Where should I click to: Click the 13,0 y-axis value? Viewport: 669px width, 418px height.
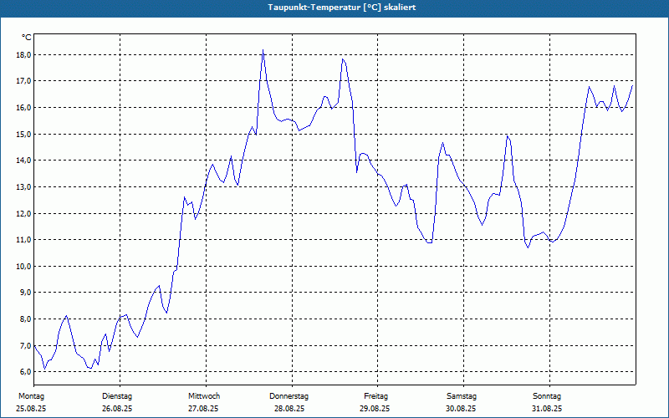[x=24, y=186]
